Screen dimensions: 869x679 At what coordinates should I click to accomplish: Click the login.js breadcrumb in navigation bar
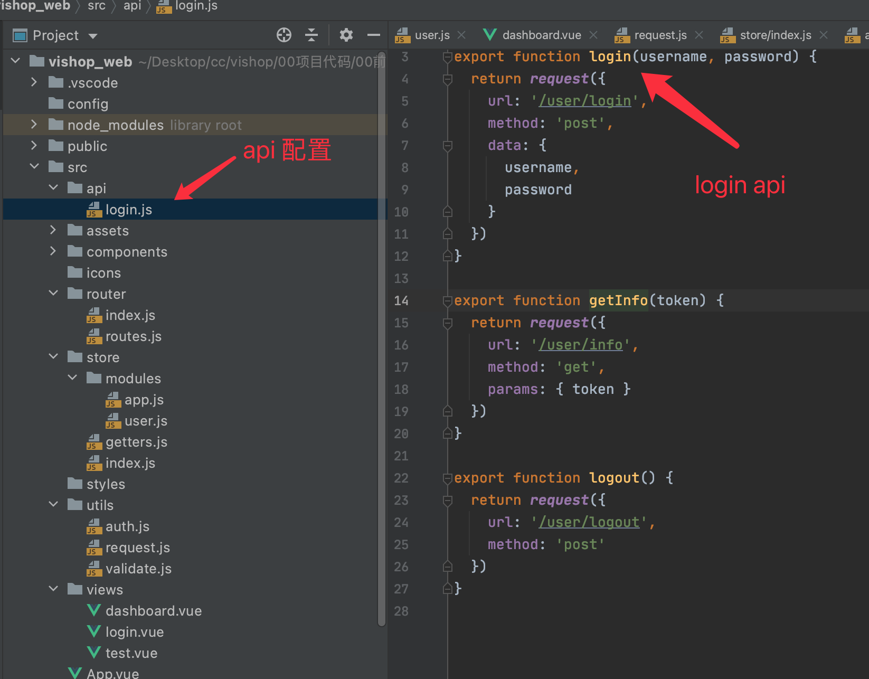(x=187, y=6)
